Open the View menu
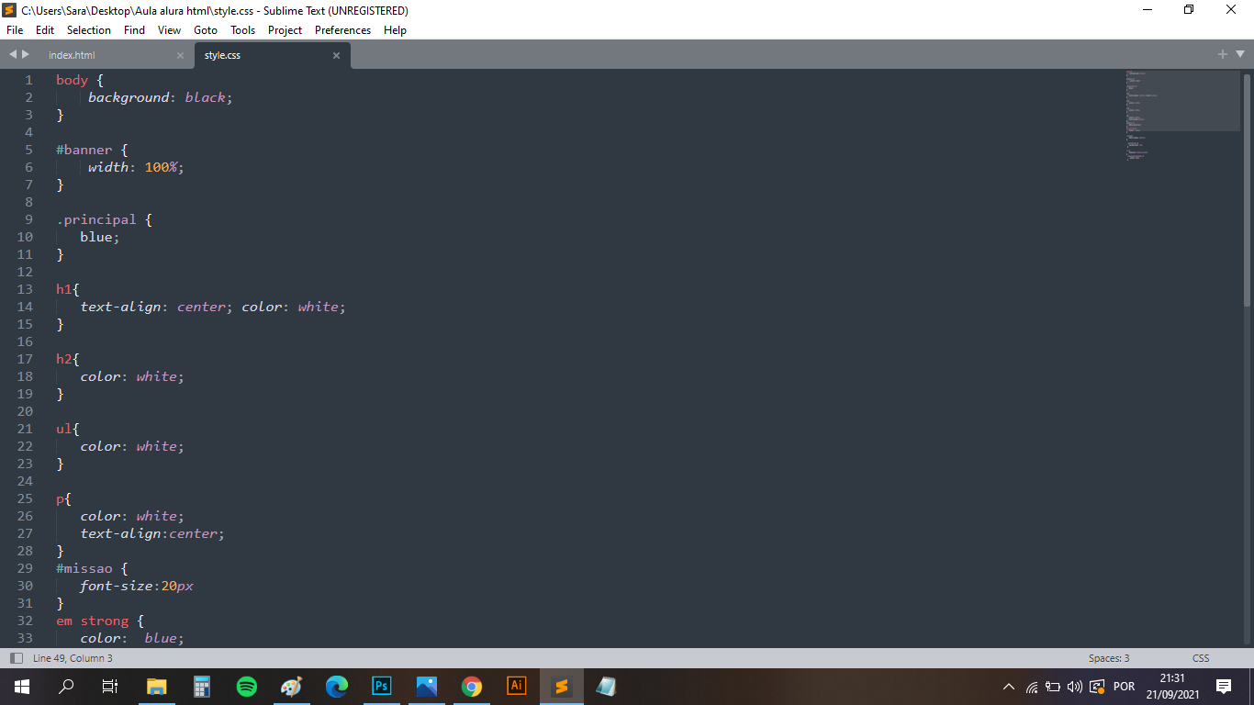1254x705 pixels. click(169, 30)
